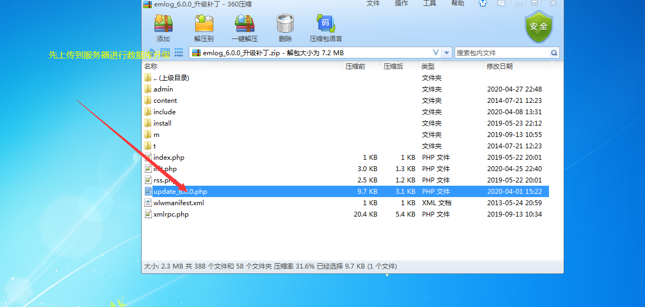
Task: Click the 添加 (Add) toolbar icon
Action: pos(163,28)
